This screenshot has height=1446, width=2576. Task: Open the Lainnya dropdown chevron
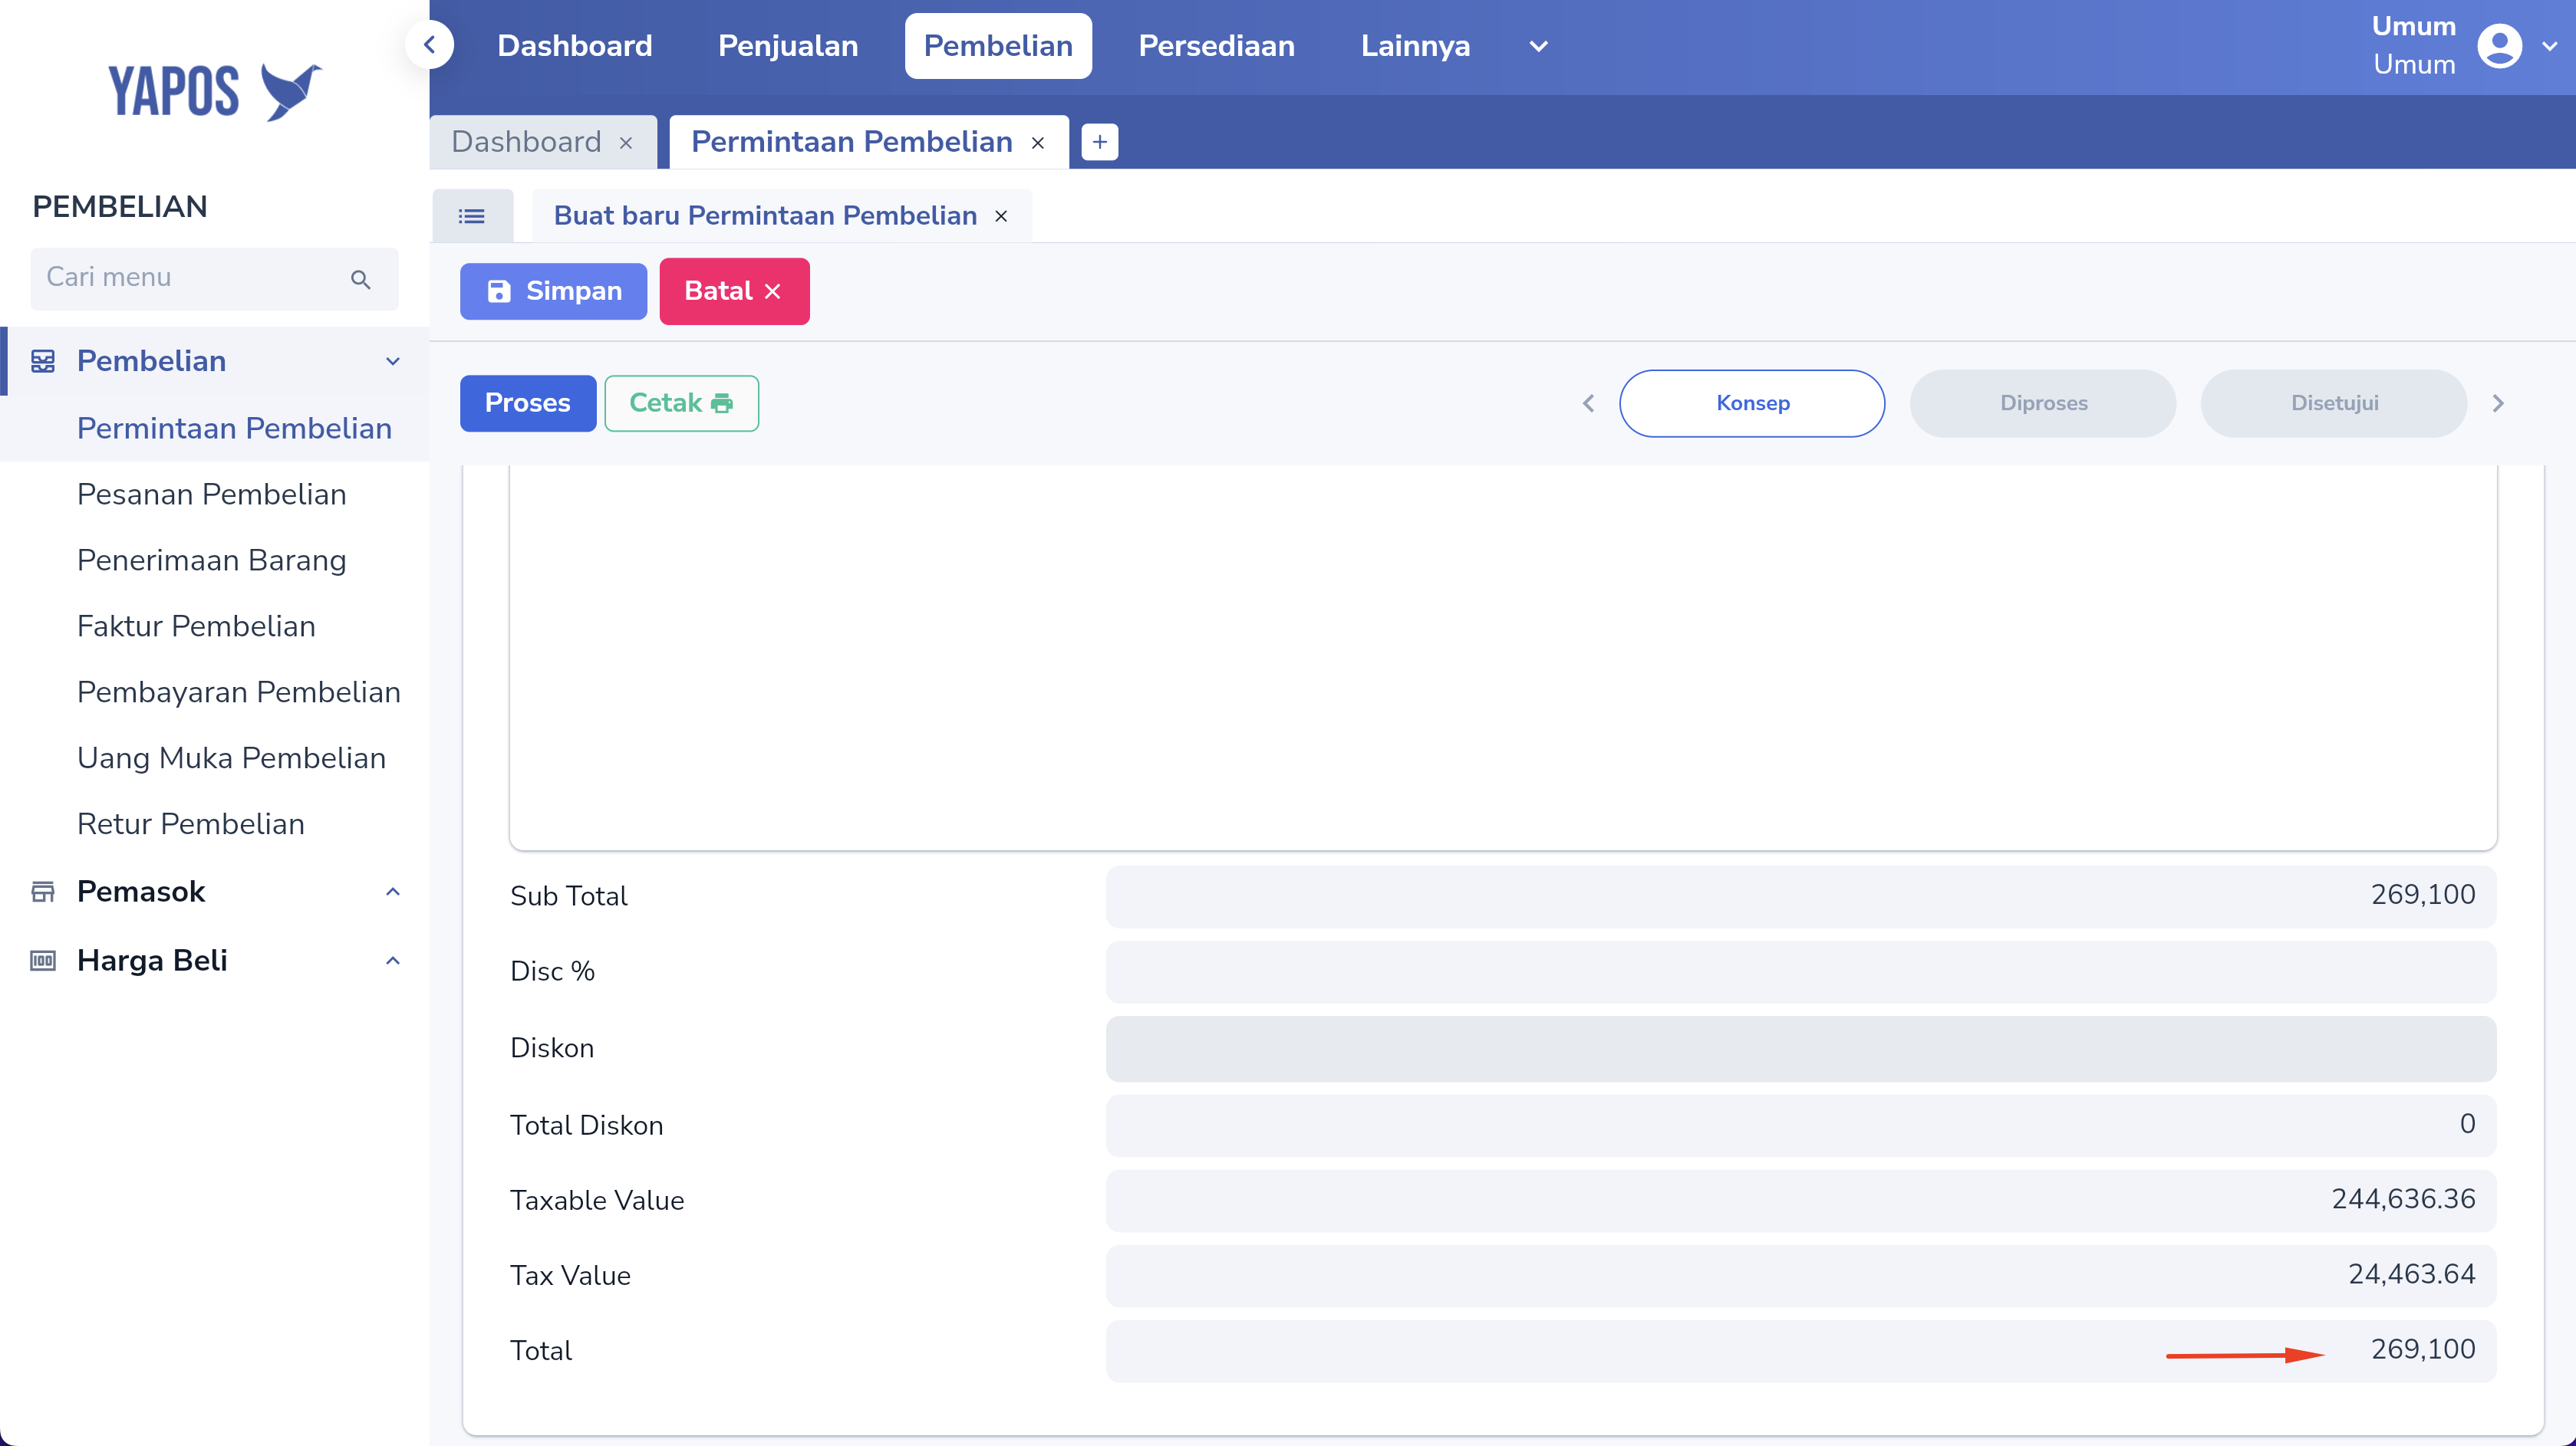click(x=1539, y=46)
